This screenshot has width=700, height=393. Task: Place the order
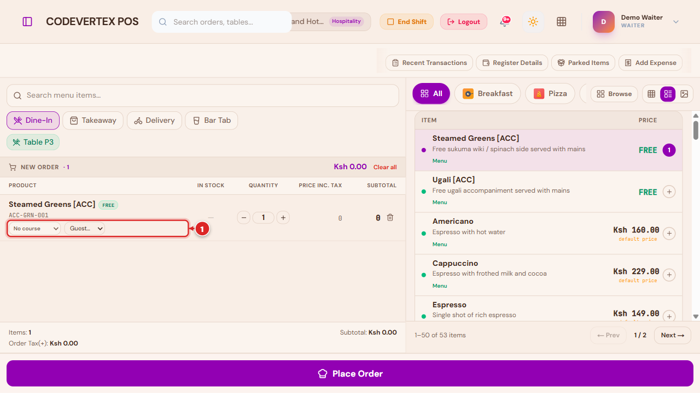coord(350,374)
